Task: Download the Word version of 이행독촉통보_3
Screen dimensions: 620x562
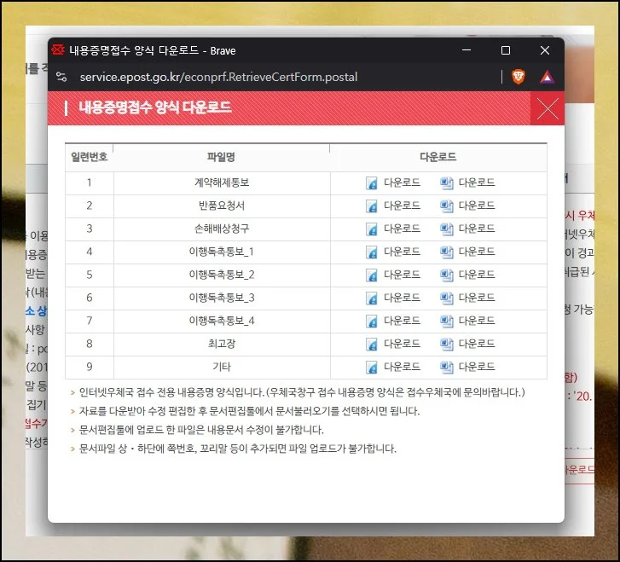Action: 476,298
